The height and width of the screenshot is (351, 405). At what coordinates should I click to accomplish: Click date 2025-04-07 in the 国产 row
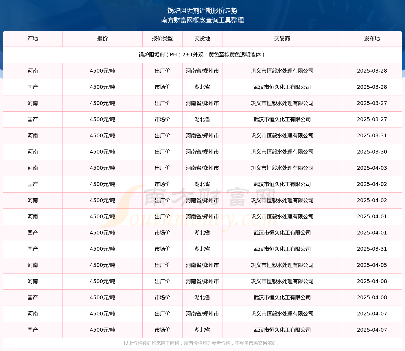372,330
